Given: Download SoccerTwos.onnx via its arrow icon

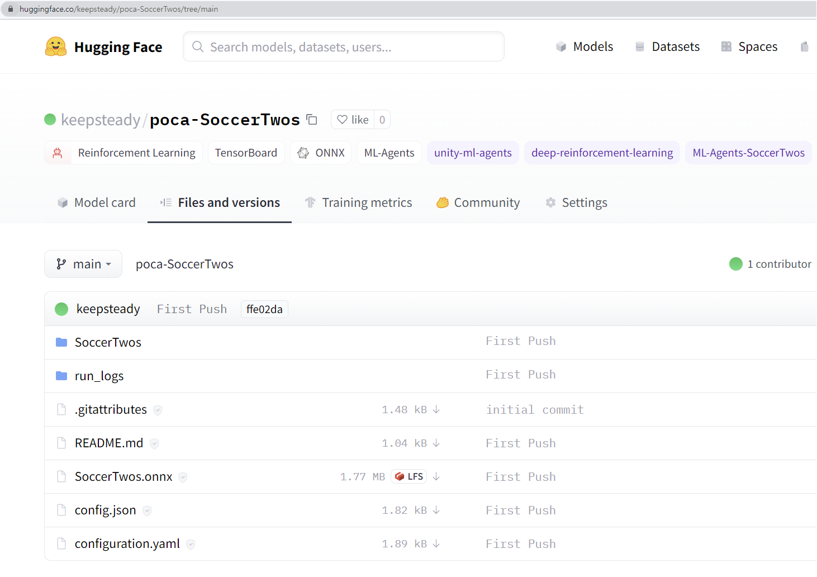Looking at the screenshot, I should pyautogui.click(x=436, y=477).
